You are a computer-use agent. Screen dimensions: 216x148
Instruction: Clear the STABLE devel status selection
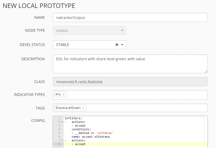pos(117,45)
